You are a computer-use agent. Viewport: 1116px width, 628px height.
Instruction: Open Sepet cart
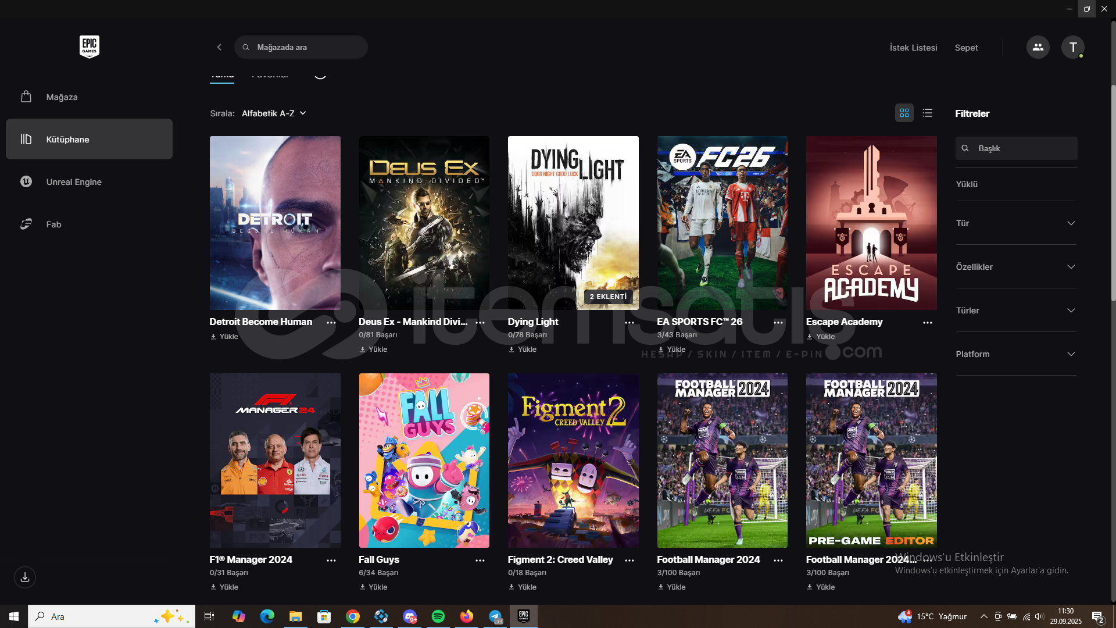click(966, 48)
